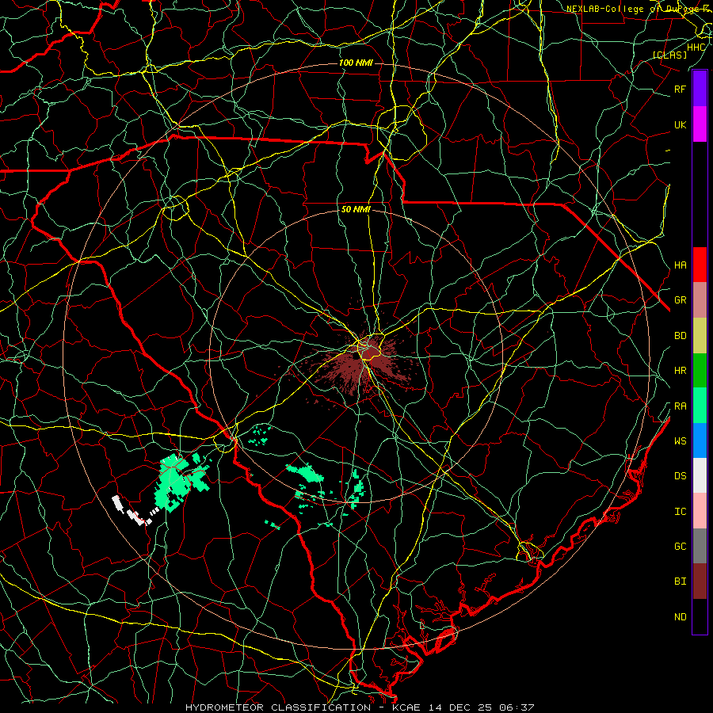Pick the pink-brown GR legend swatch
The image size is (713, 713).
pyautogui.click(x=700, y=300)
